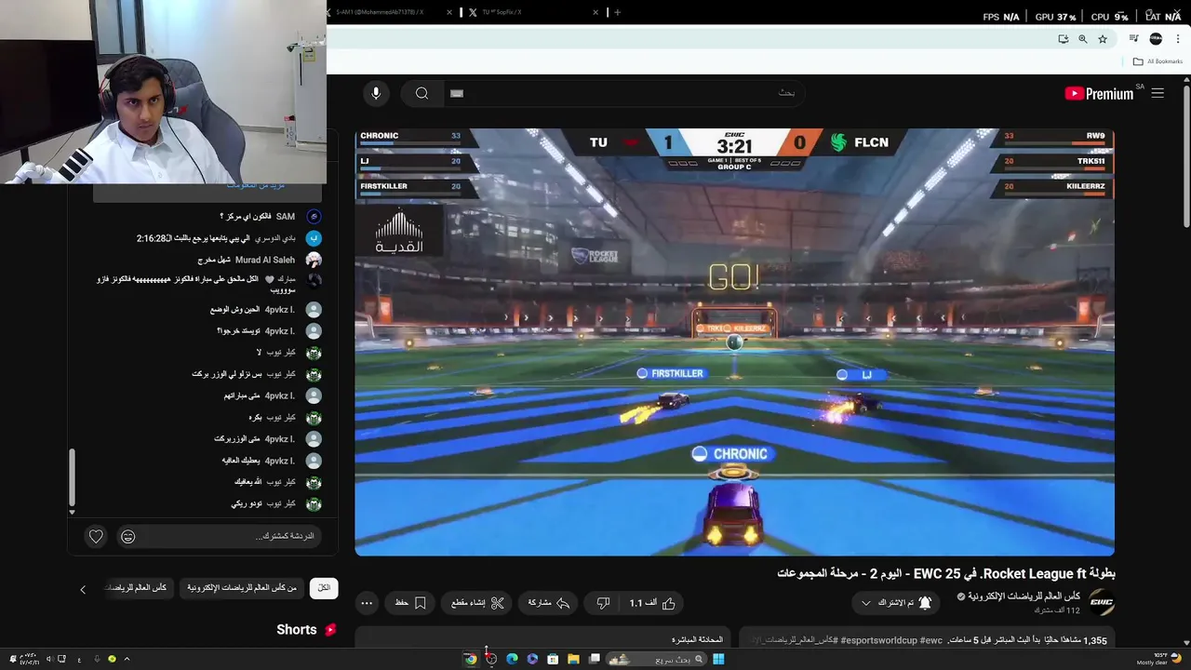Click the install app icon in address bar
The image size is (1191, 670).
tap(1064, 39)
